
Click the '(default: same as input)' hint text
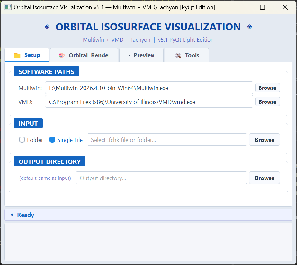point(45,178)
